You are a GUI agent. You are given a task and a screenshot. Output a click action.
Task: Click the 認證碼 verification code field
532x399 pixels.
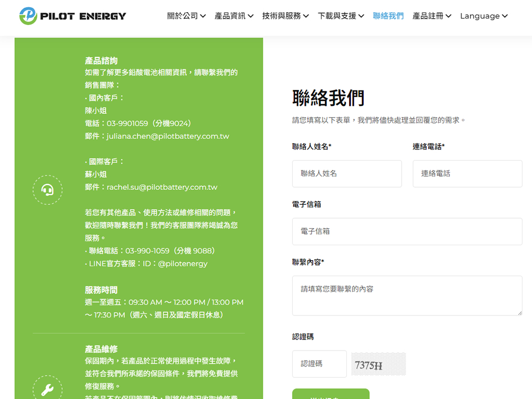[319, 364]
